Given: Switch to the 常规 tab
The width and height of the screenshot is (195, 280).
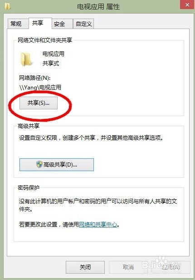Looking at the screenshot, I should pyautogui.click(x=18, y=24).
